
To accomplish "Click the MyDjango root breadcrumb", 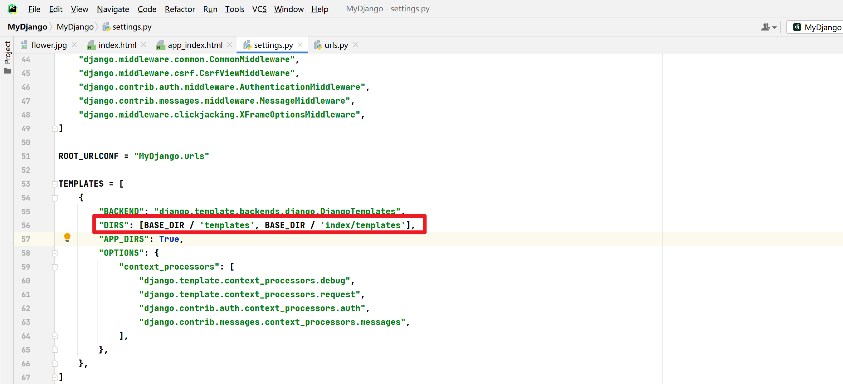I will (27, 27).
